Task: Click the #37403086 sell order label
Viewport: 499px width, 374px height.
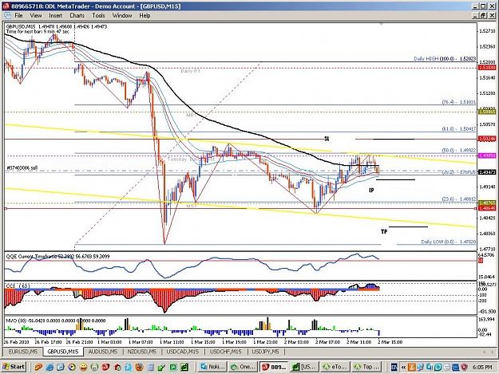Action: (x=22, y=167)
